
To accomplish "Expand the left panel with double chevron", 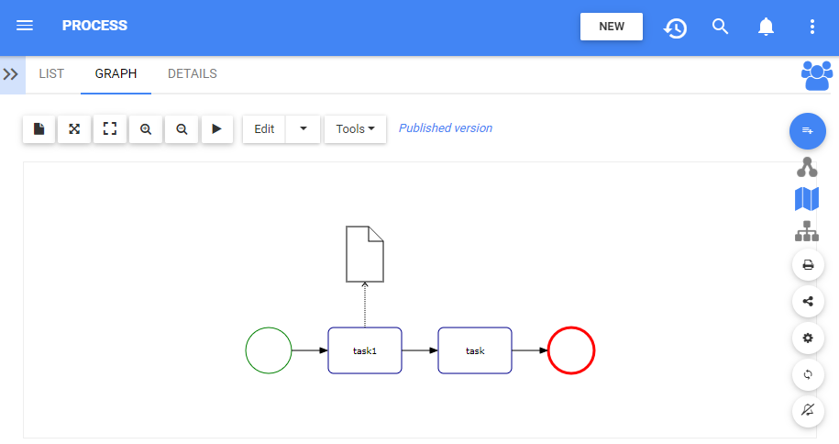I will [x=12, y=74].
